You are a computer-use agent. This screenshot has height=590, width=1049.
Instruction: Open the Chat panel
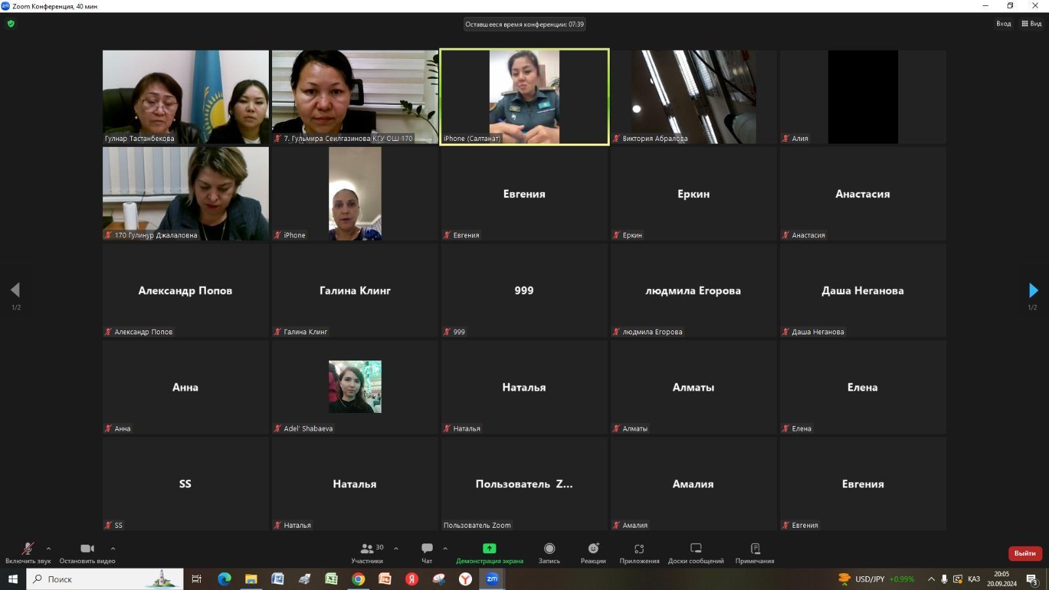click(427, 549)
